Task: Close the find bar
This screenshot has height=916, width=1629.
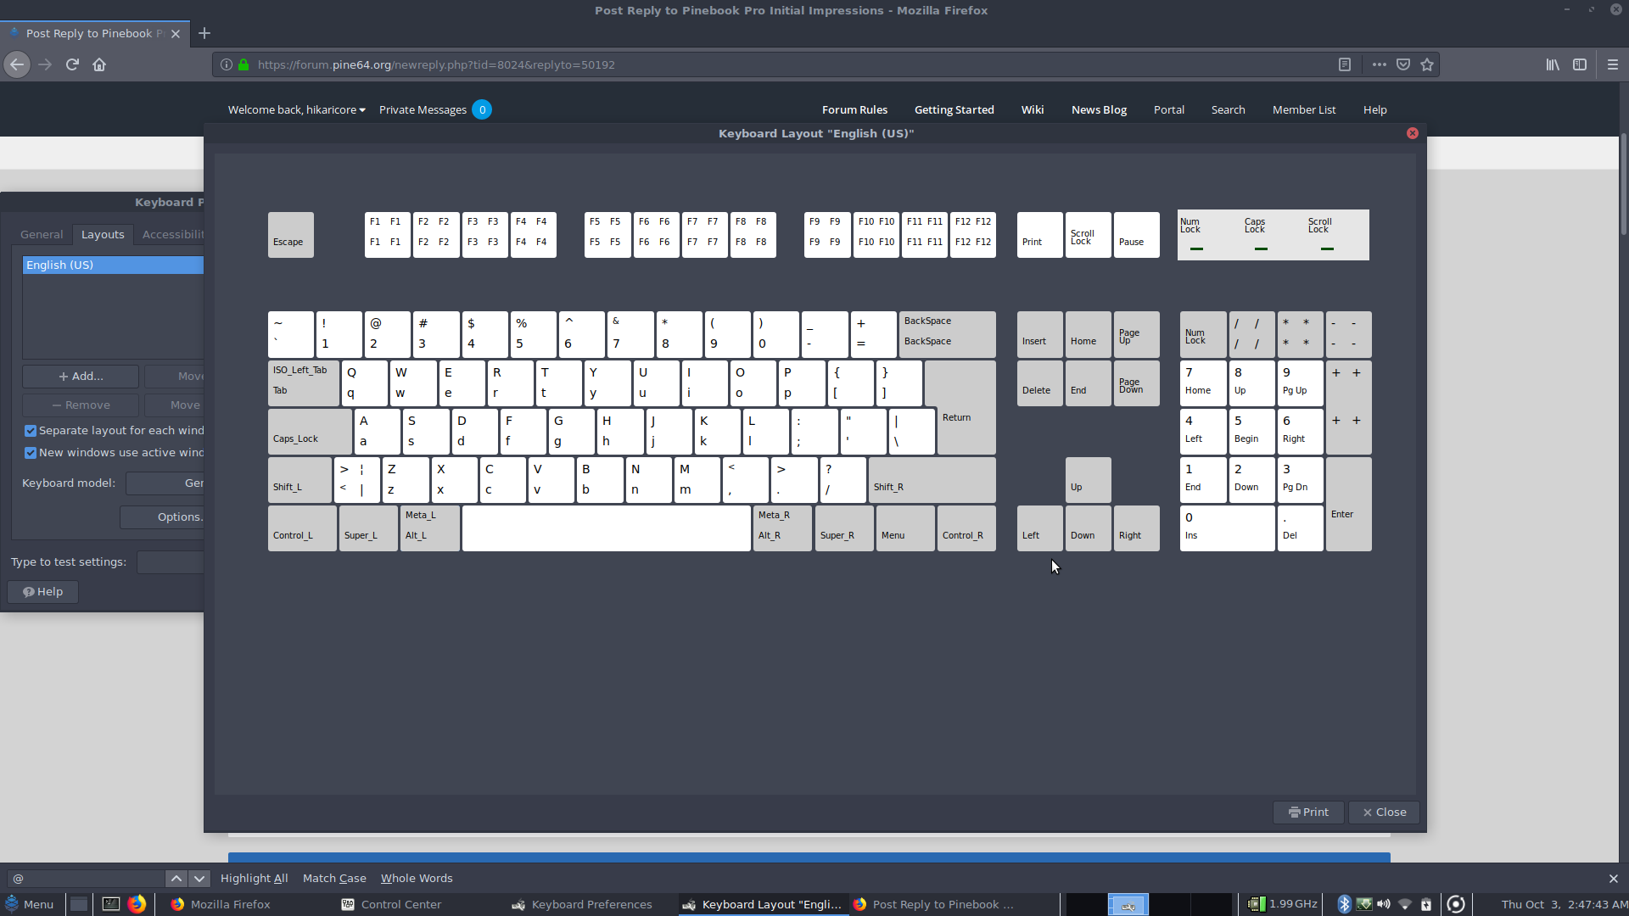Action: tap(1614, 879)
